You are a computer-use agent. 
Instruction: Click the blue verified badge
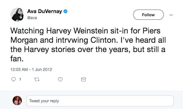coord(66,11)
